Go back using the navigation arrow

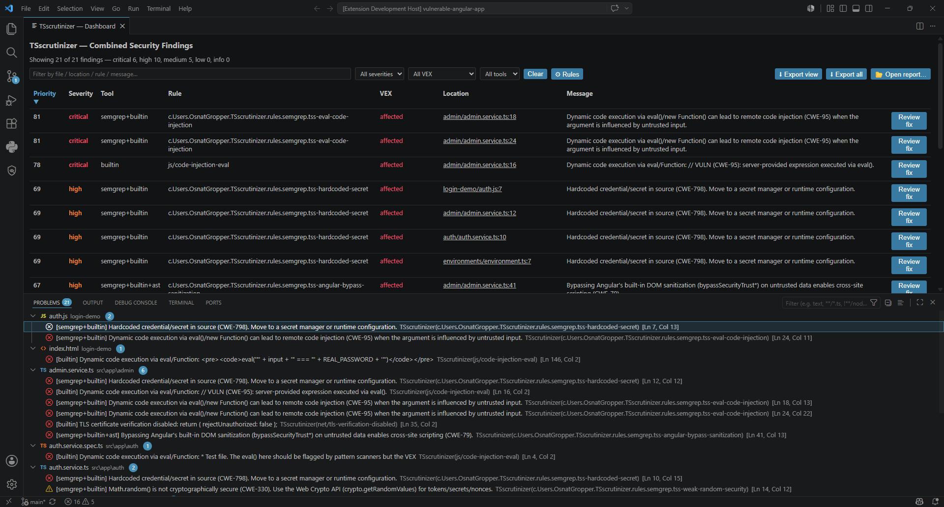pos(317,8)
